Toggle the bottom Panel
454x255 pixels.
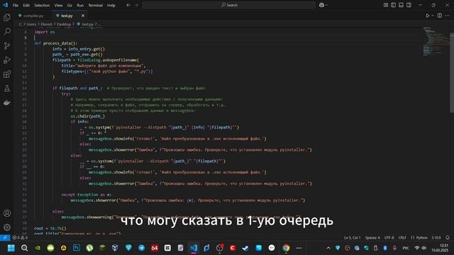(x=401, y=5)
